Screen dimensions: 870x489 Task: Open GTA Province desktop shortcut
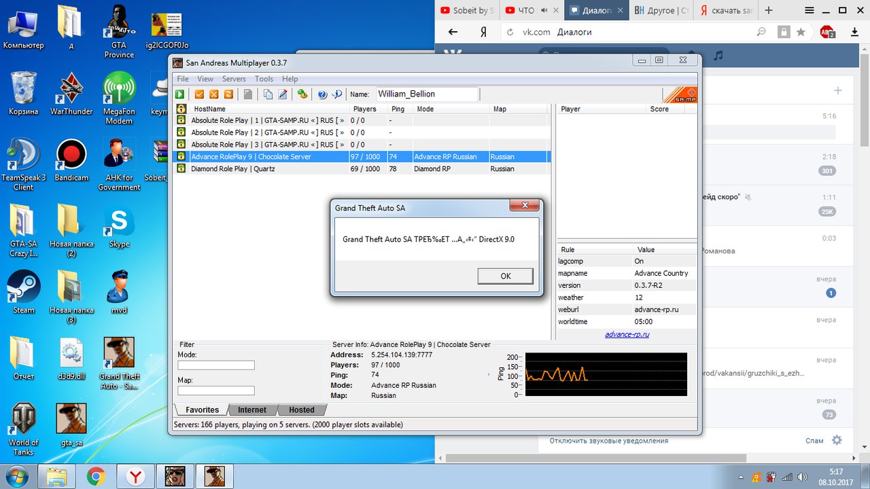119,31
